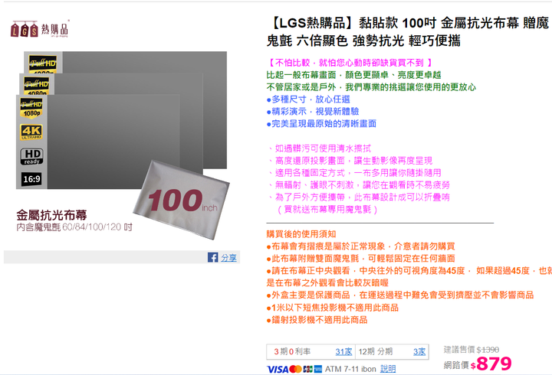Click the 建議售價 $1390 strikethrough price
The height and width of the screenshot is (375, 552).
pos(472,350)
